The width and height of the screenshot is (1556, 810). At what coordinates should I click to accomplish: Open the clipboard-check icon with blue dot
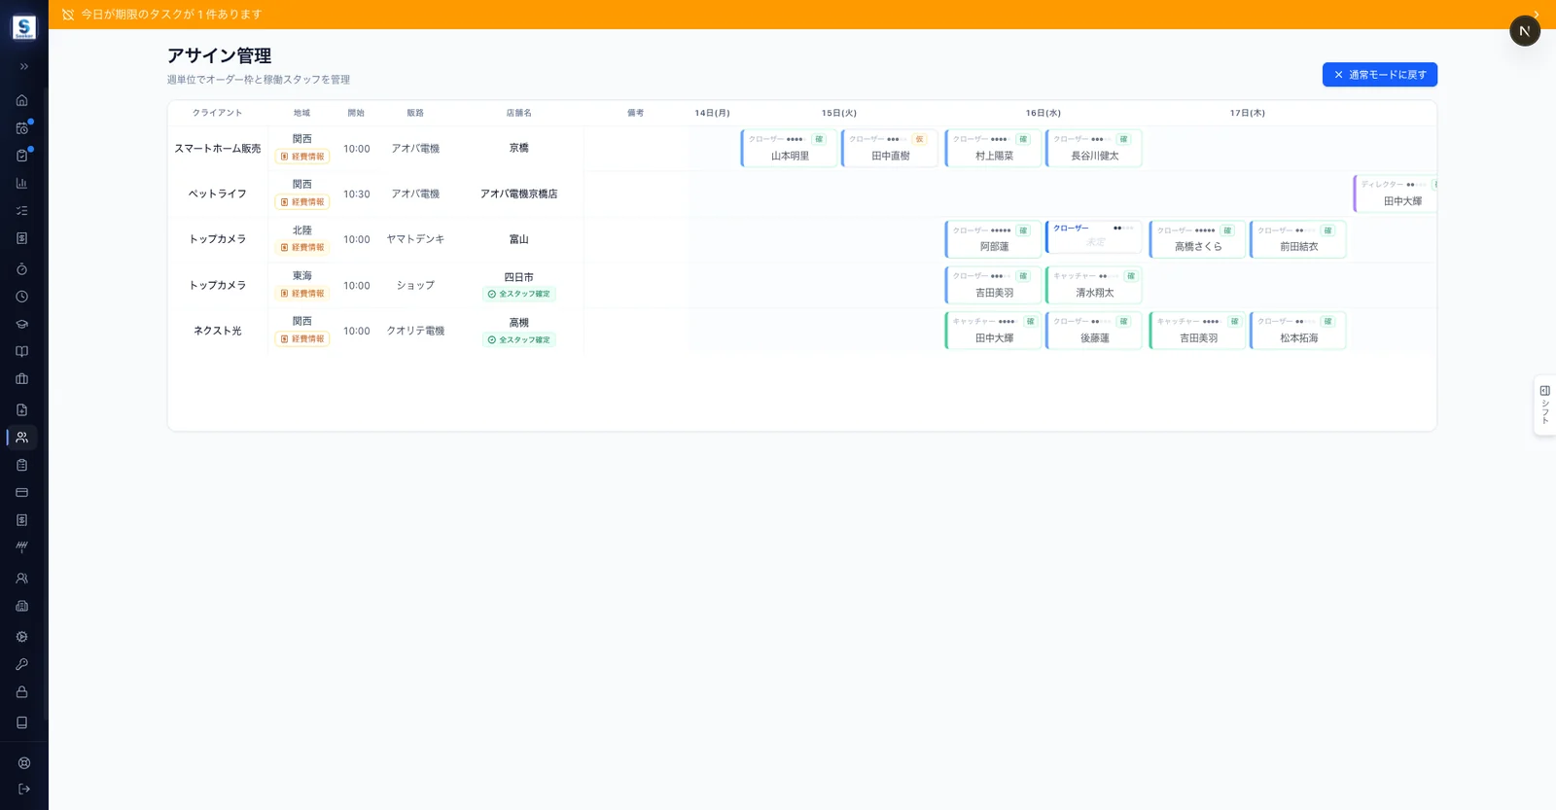click(x=21, y=155)
